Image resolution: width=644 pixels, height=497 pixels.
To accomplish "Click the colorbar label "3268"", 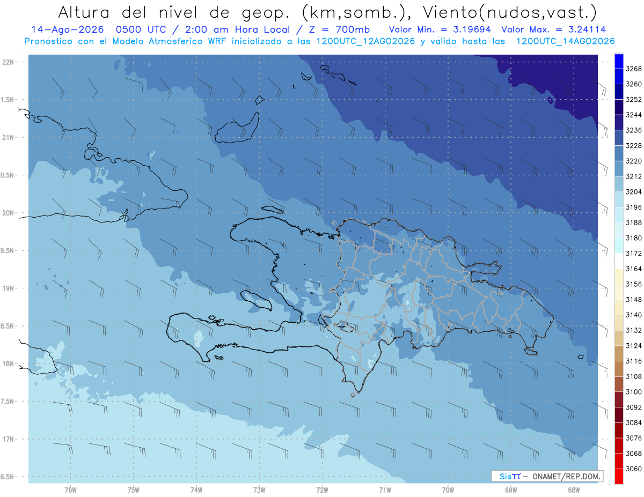I will coord(634,69).
